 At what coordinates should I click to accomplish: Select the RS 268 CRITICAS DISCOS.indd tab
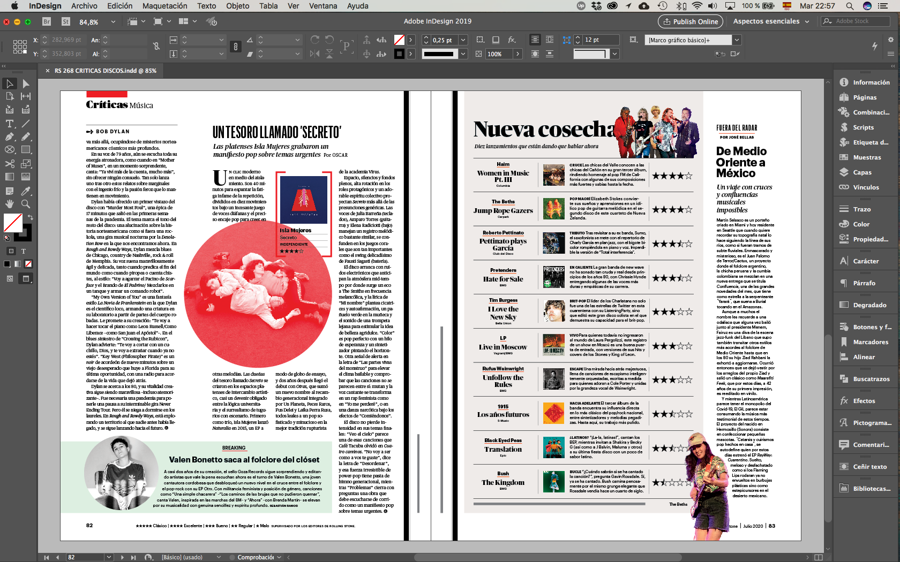[105, 71]
